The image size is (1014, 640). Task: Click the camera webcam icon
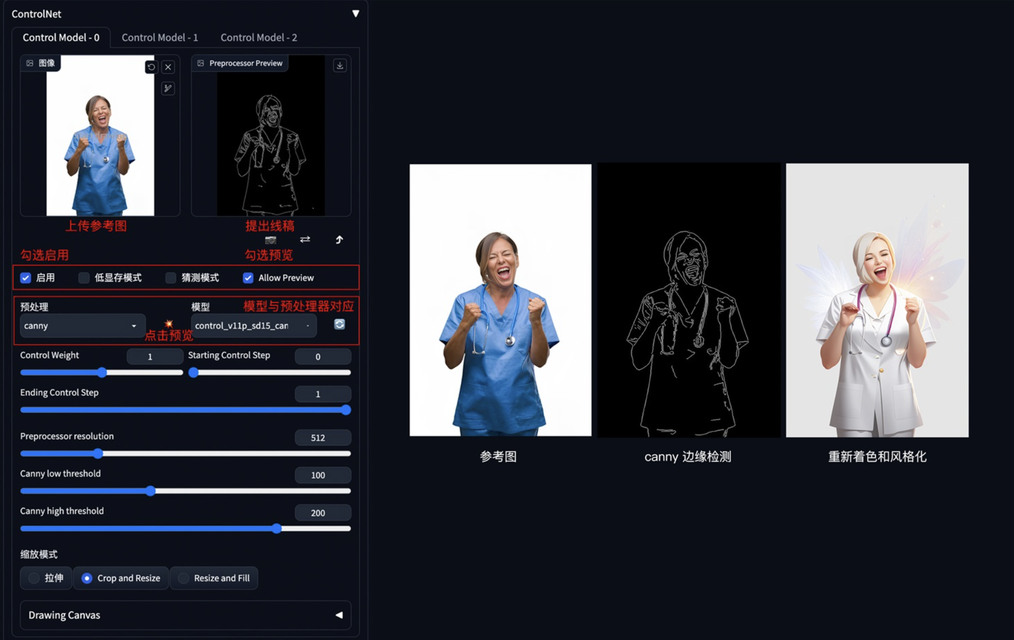pos(271,240)
